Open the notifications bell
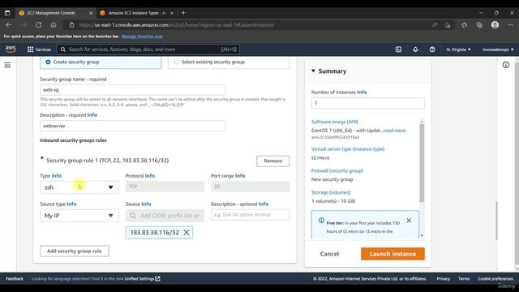This screenshot has height=292, width=519. pos(415,49)
